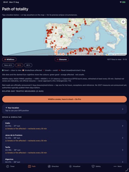Tap the orange Smoke/haze affected legend dot
This screenshot has height=172, width=129.
coord(23,70)
